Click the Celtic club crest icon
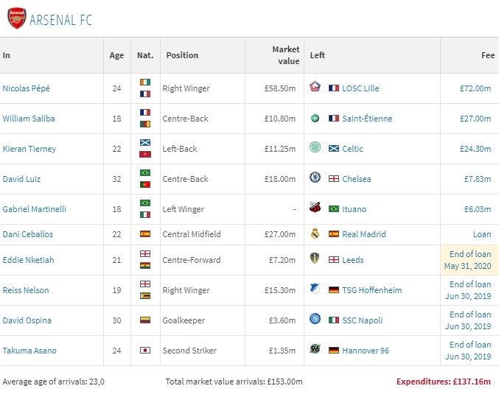499x397 pixels. click(315, 149)
